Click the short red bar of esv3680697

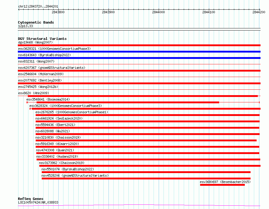pos(222,185)
